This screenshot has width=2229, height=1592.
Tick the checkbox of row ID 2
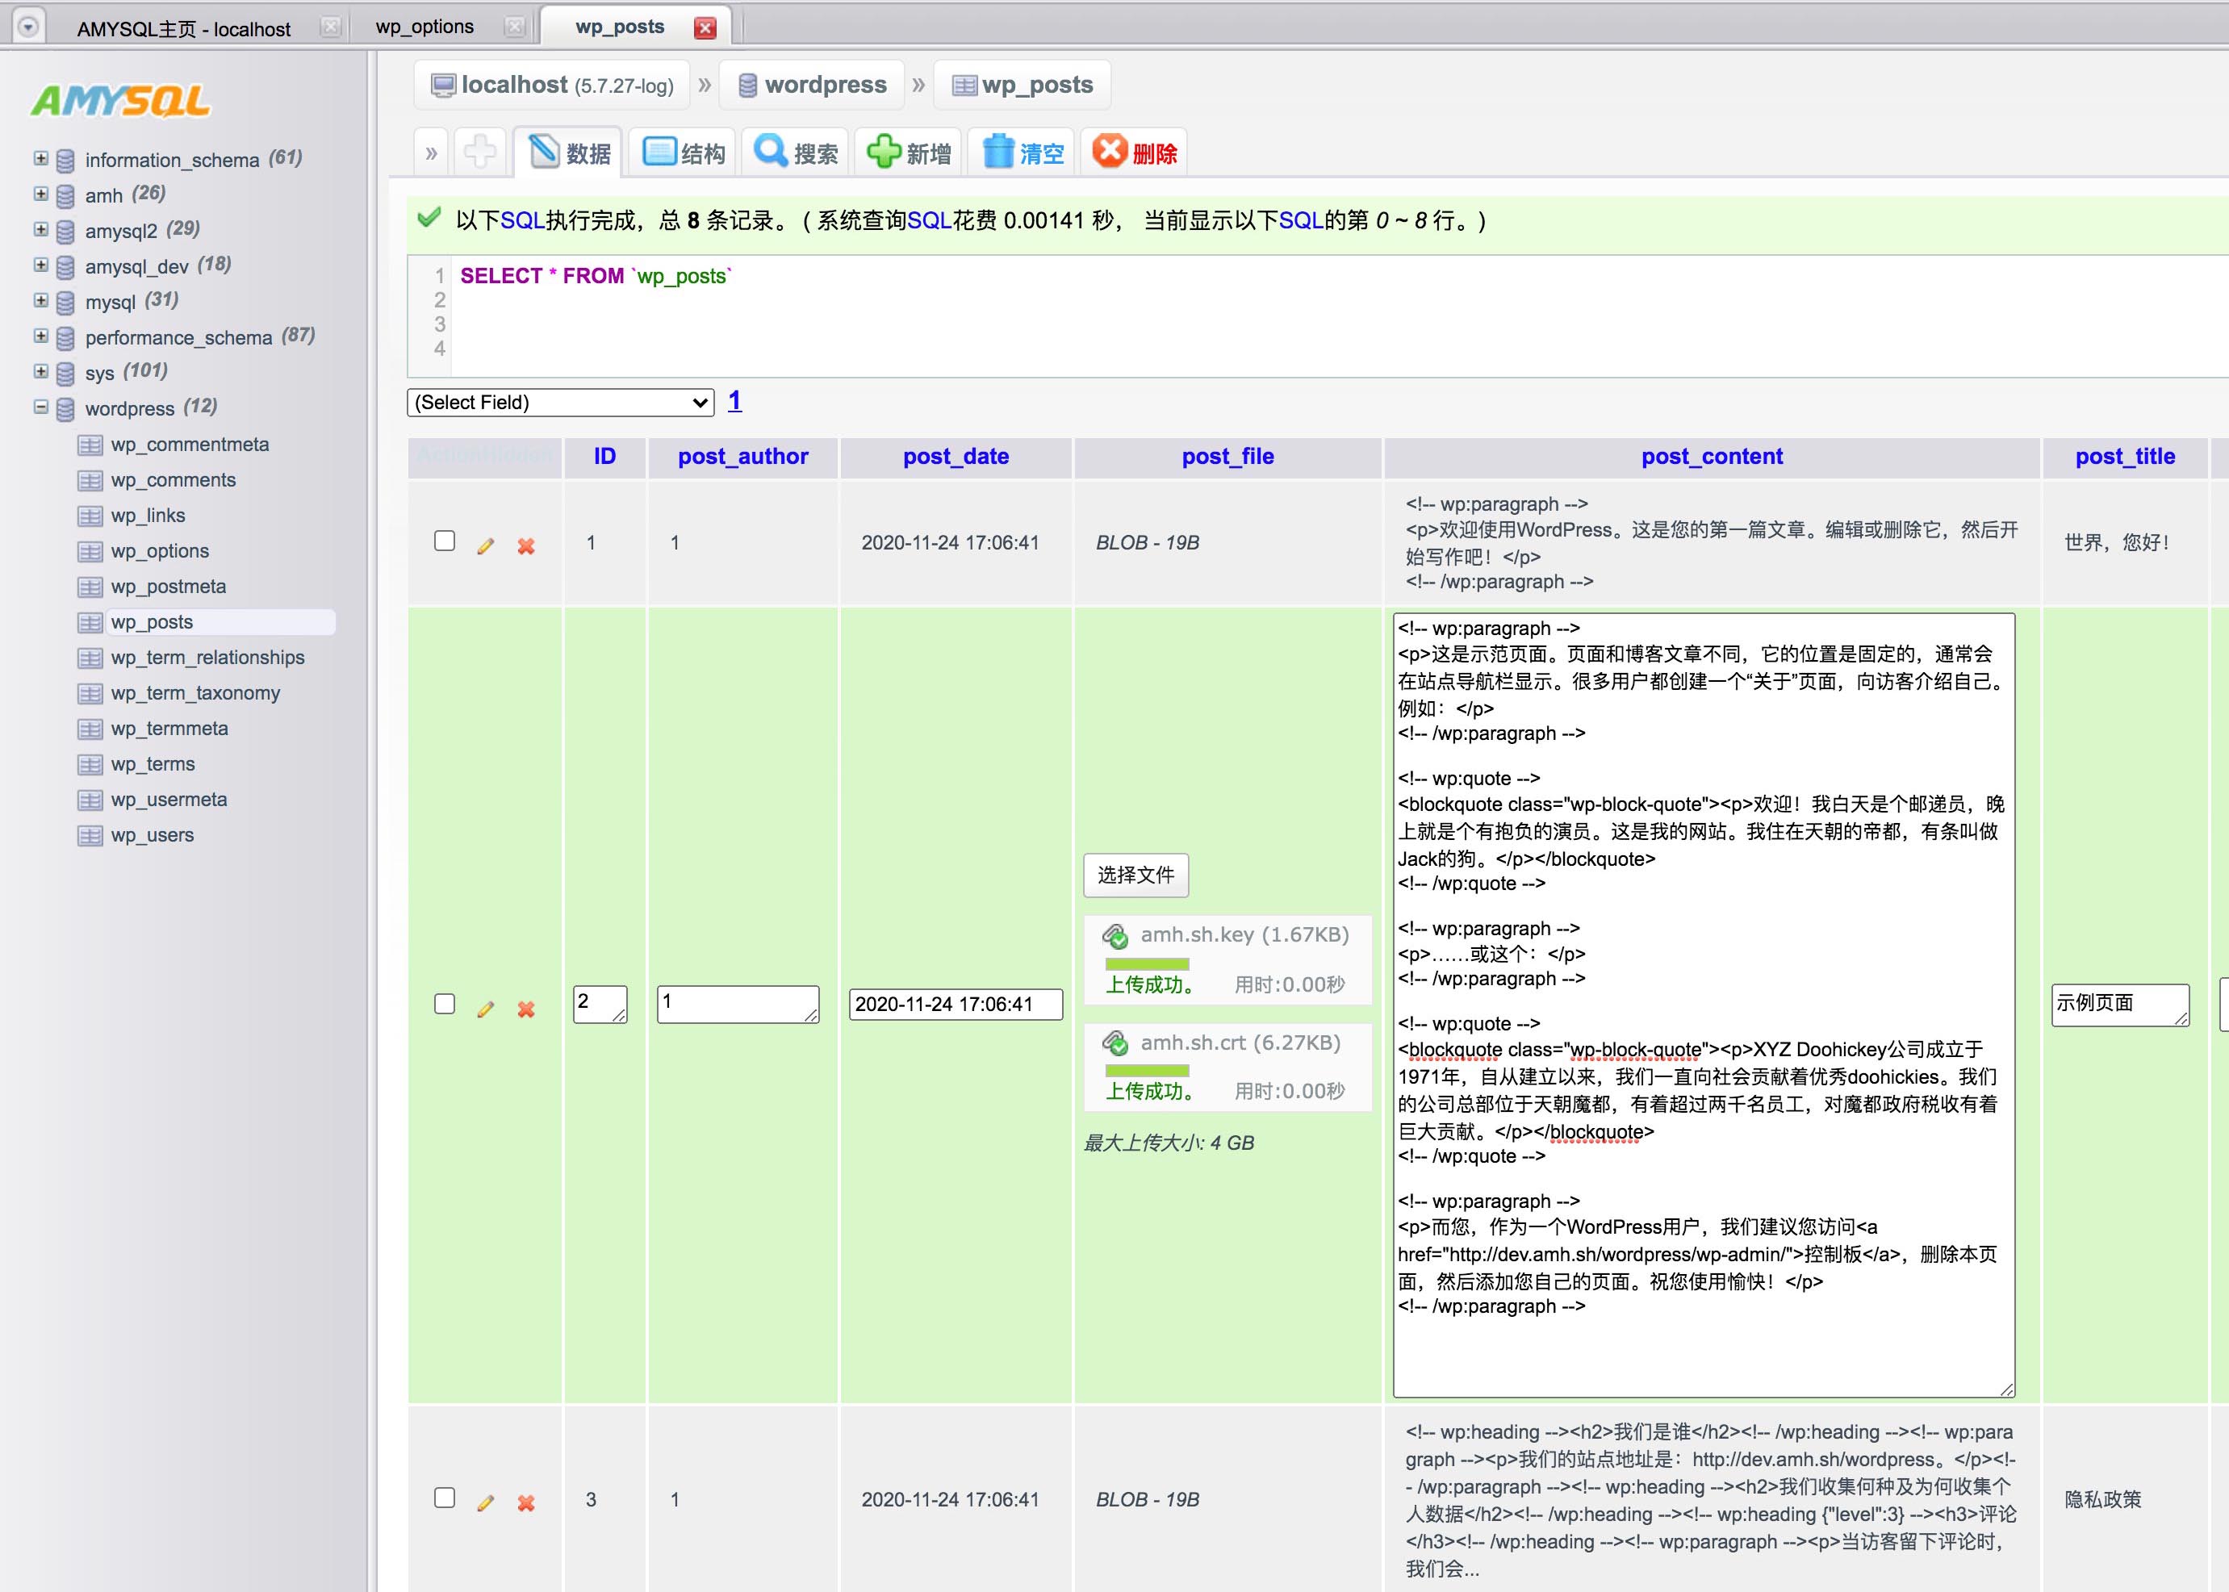pyautogui.click(x=444, y=1004)
